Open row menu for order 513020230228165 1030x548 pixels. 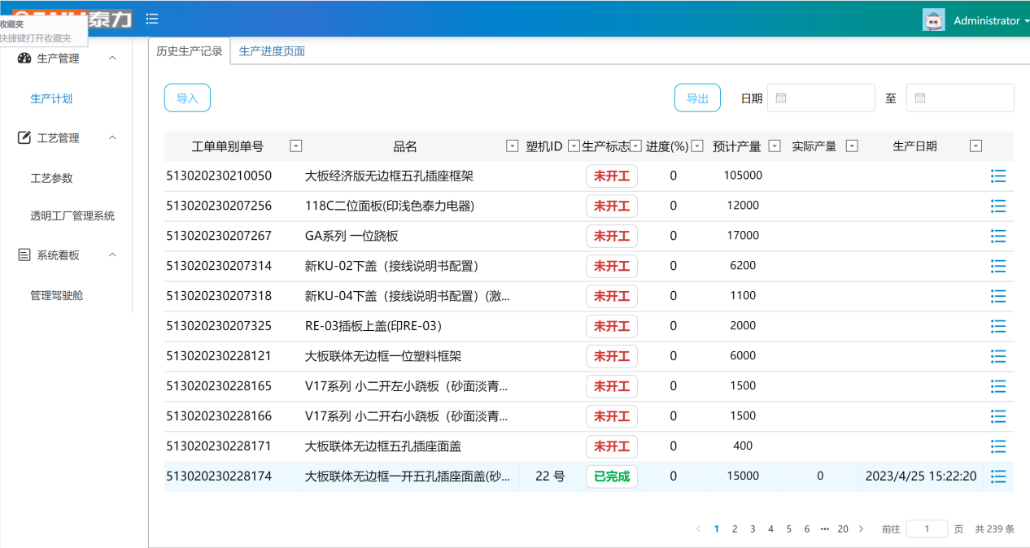(x=998, y=386)
